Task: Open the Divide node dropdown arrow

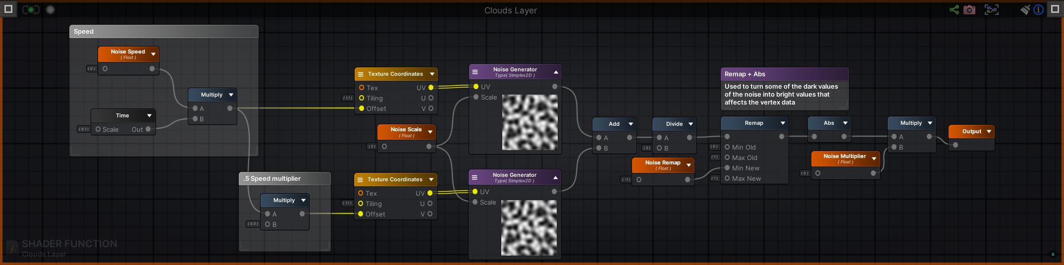Action: 691,124
